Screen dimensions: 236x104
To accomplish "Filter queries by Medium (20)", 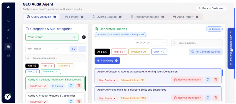I will [x=139, y=52].
